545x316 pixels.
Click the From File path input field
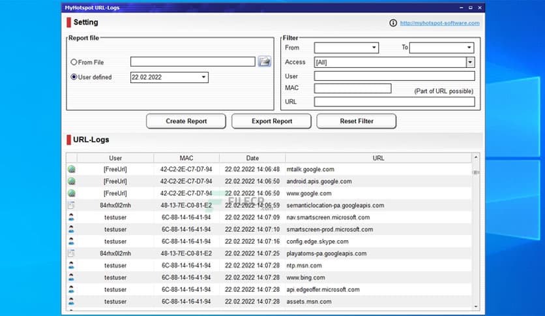coord(193,61)
